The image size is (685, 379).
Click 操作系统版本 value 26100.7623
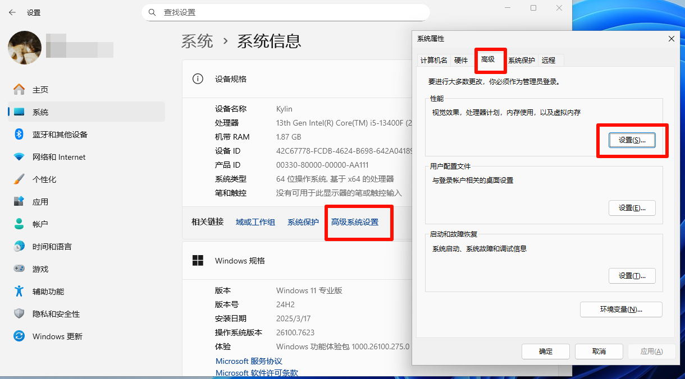[x=295, y=332]
